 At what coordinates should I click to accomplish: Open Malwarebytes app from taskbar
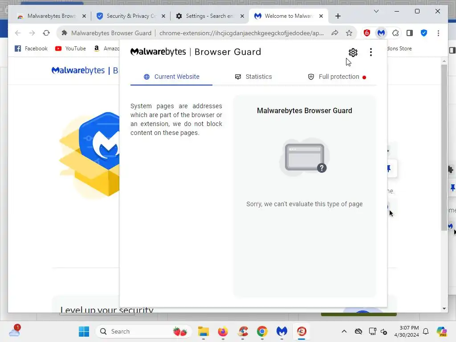(282, 331)
